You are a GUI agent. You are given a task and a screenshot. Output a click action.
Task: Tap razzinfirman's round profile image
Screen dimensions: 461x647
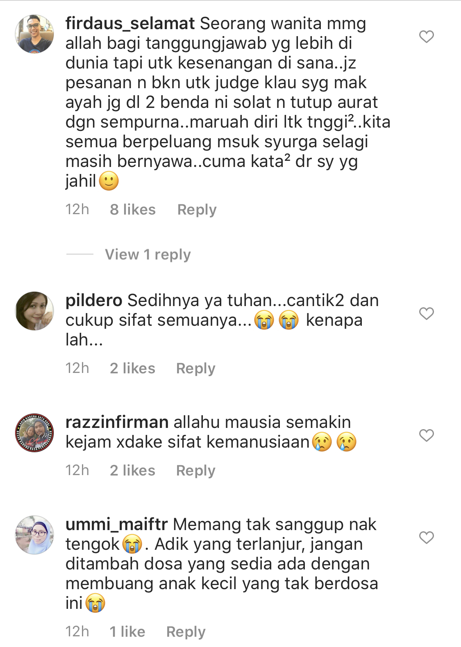tap(34, 433)
